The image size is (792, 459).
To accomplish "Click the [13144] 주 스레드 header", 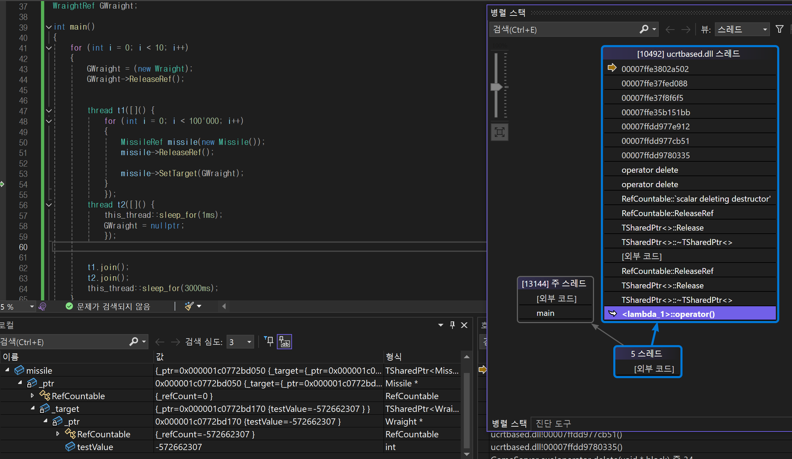I will coord(554,284).
